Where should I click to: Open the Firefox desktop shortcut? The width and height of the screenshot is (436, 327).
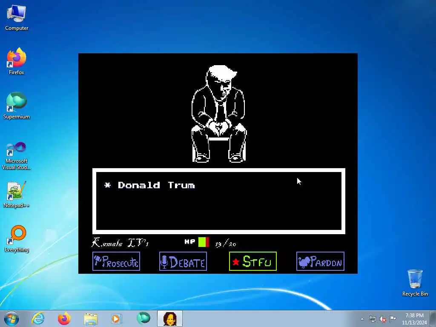click(x=17, y=61)
